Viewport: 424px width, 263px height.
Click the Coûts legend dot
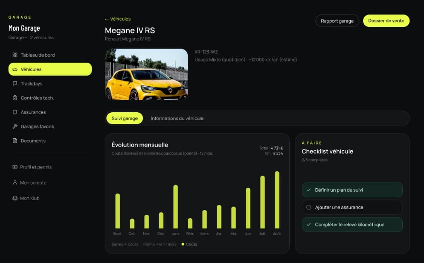click(x=183, y=244)
